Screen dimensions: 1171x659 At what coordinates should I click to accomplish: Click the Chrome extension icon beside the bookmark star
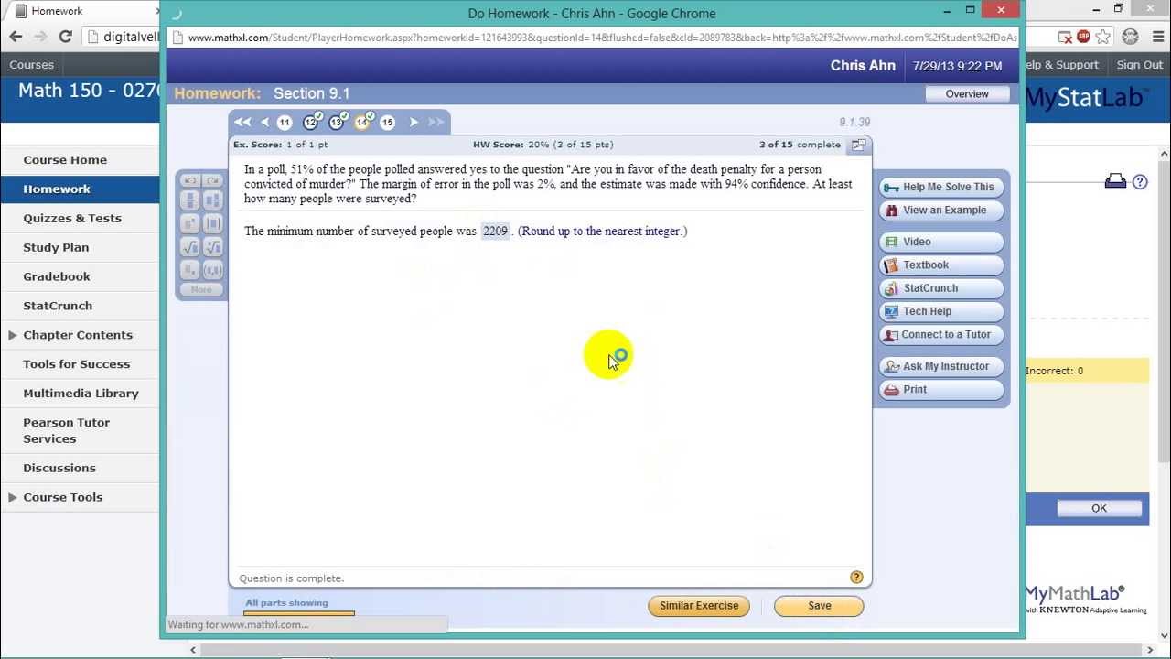[x=1130, y=37]
